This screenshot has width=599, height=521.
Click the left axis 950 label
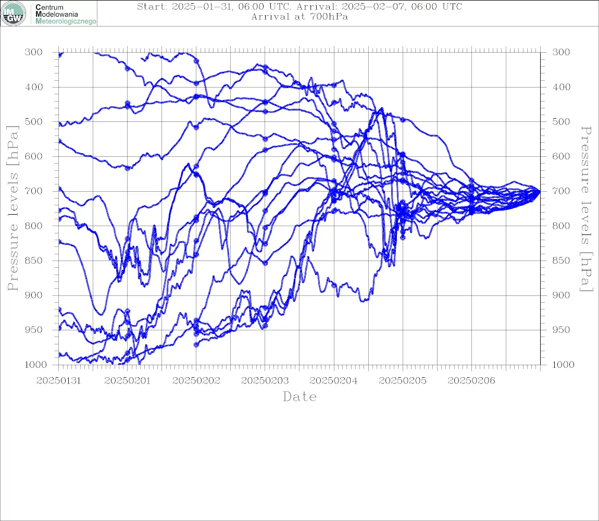pyautogui.click(x=34, y=329)
